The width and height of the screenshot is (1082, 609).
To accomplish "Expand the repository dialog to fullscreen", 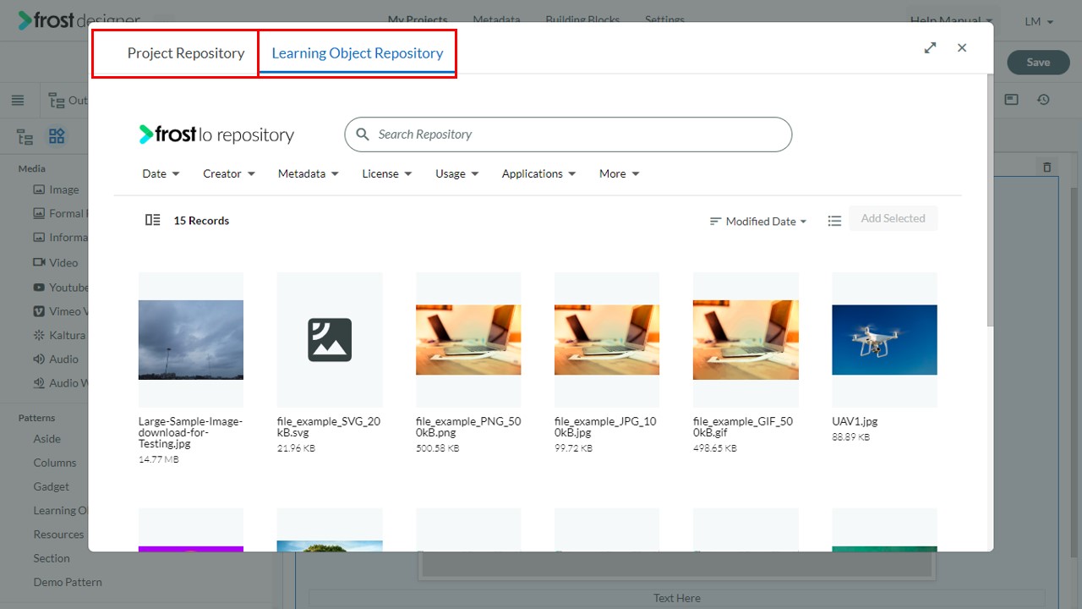I will [x=930, y=48].
